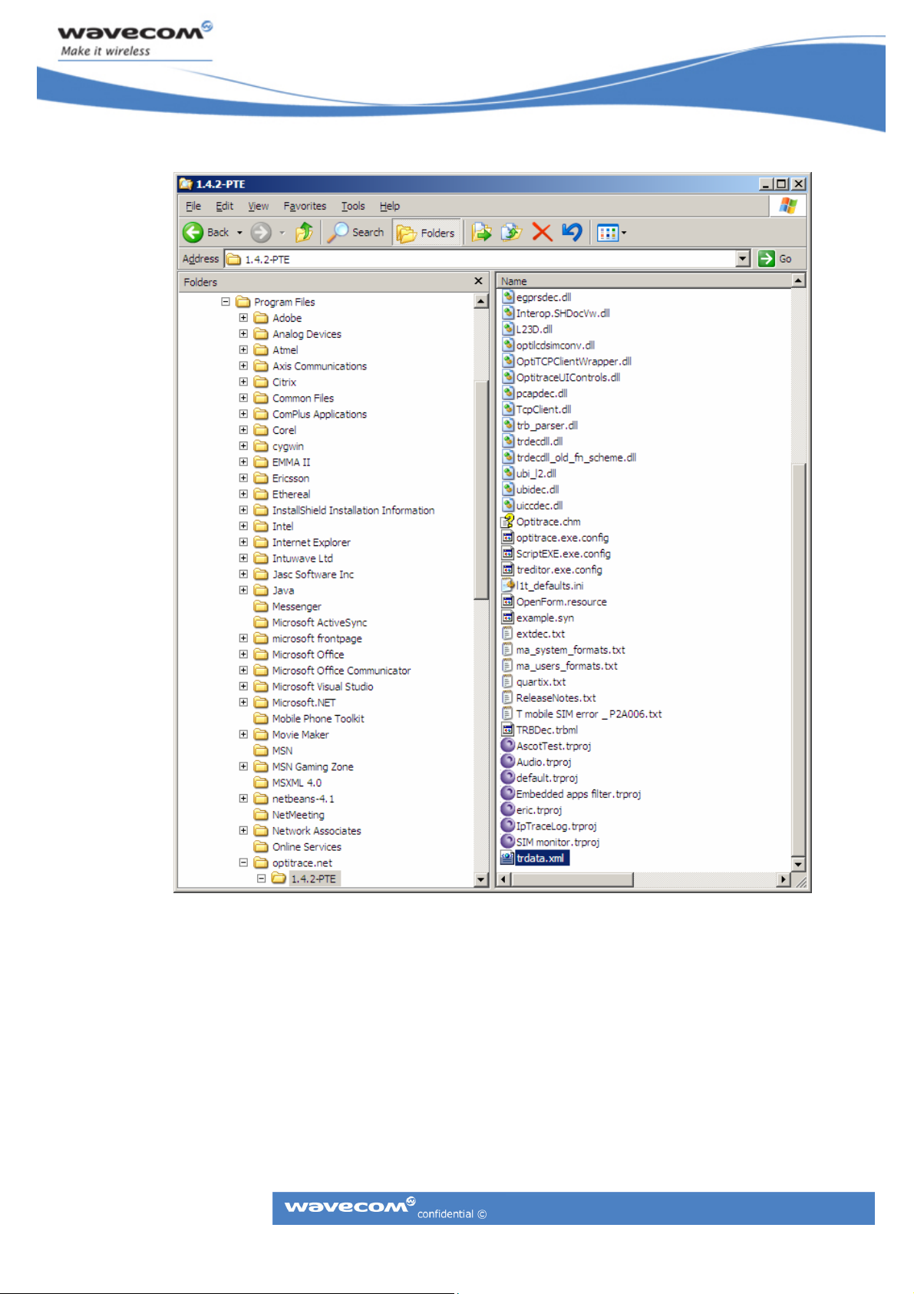The height and width of the screenshot is (1294, 914).
Task: Select the Microsoft Visual Studio folder
Action: pos(322,687)
